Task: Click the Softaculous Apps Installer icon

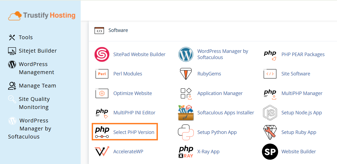Action: (186, 113)
